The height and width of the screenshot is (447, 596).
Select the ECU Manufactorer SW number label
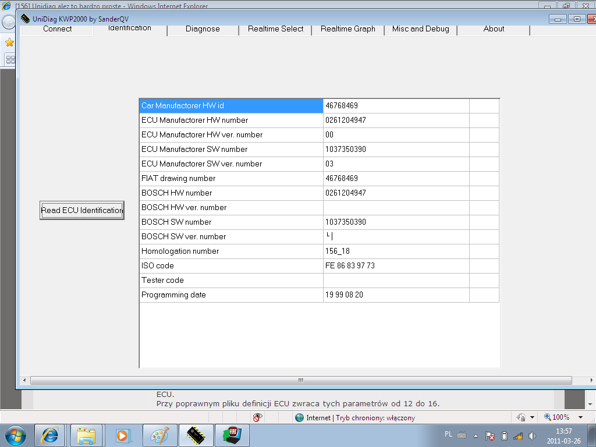pyautogui.click(x=194, y=150)
